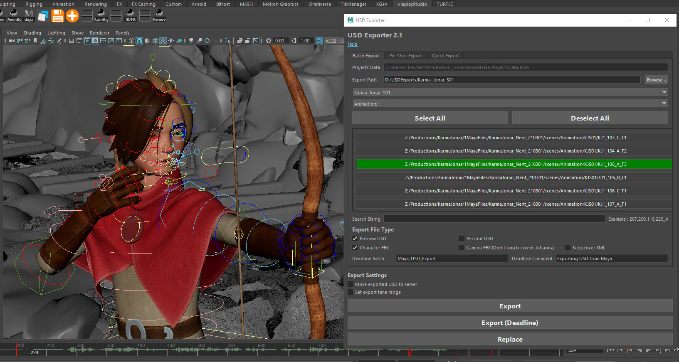Toggle the film gate icon in viewport toolbar

coord(79,41)
